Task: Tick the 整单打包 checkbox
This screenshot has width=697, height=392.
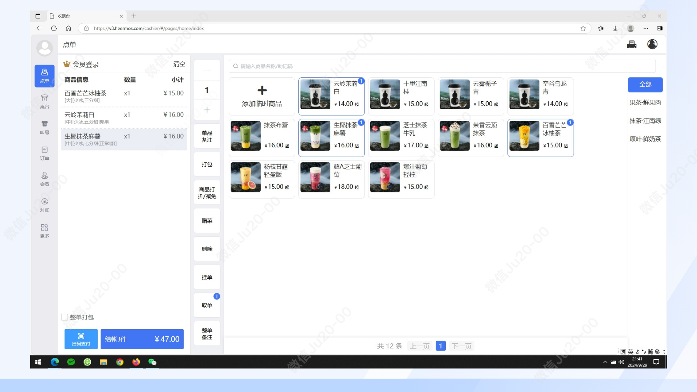Action: (65, 317)
